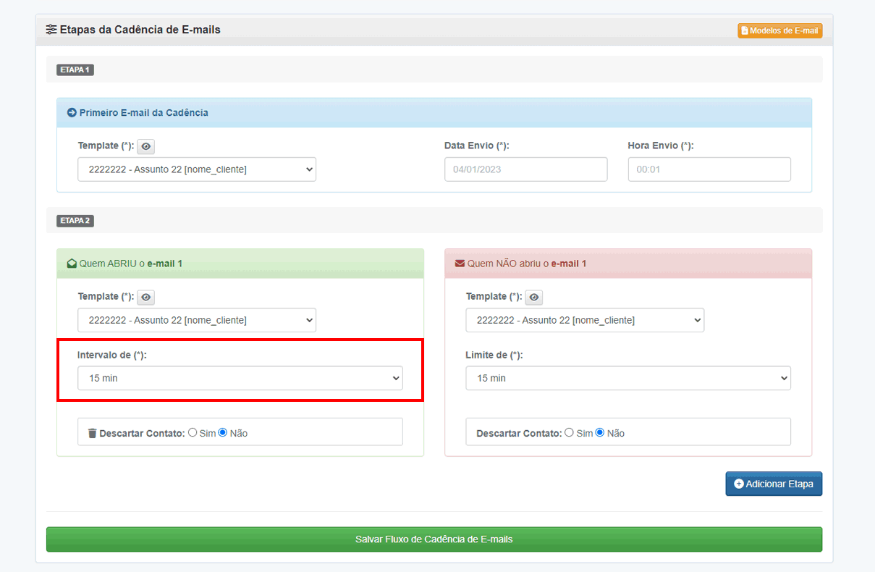Viewport: 875px width, 572px height.
Task: Click the ETAPA 1 badge
Action: click(75, 70)
